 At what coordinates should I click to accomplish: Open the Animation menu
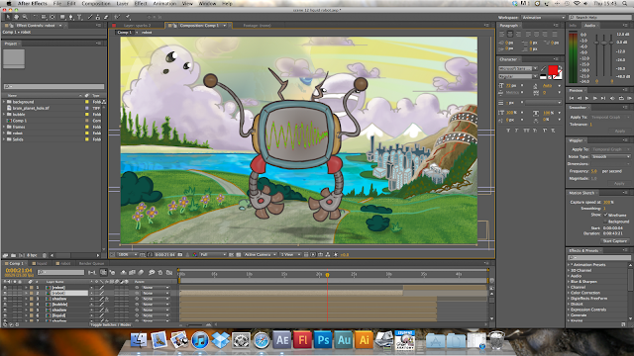pyautogui.click(x=164, y=3)
